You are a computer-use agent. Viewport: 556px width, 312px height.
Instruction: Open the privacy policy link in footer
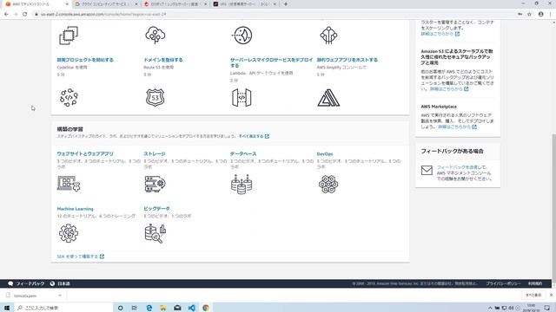click(x=503, y=283)
